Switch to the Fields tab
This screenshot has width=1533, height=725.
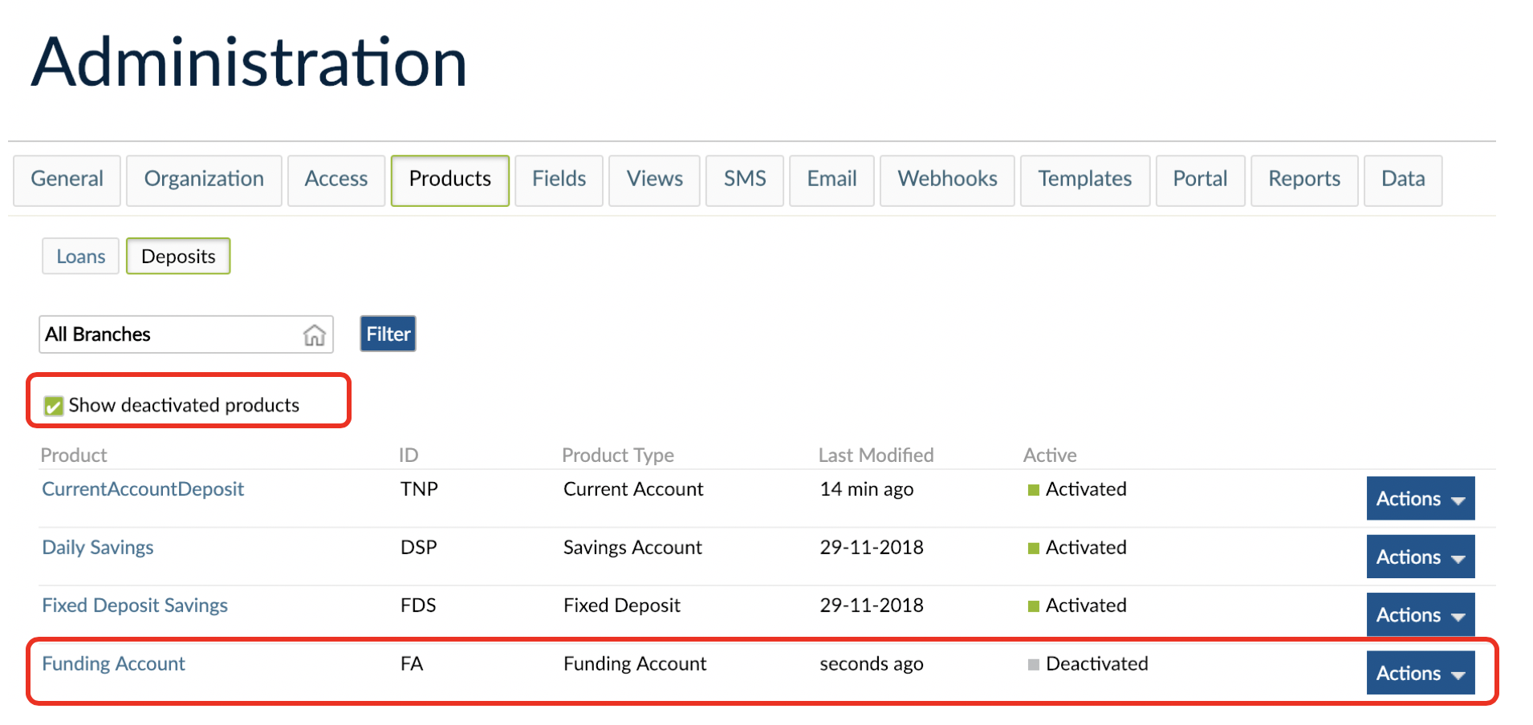coord(559,180)
